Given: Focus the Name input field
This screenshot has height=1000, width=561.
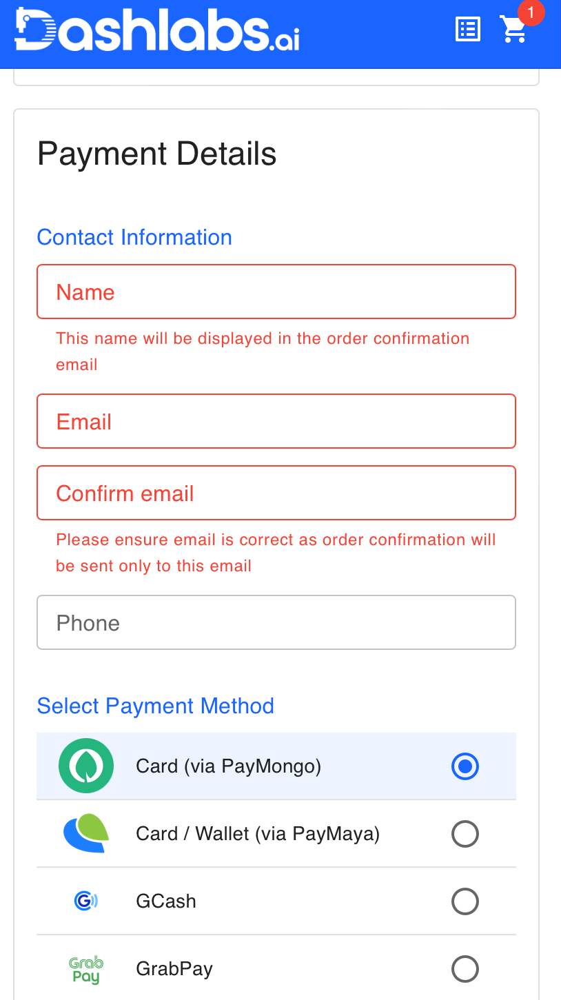Looking at the screenshot, I should (x=276, y=292).
